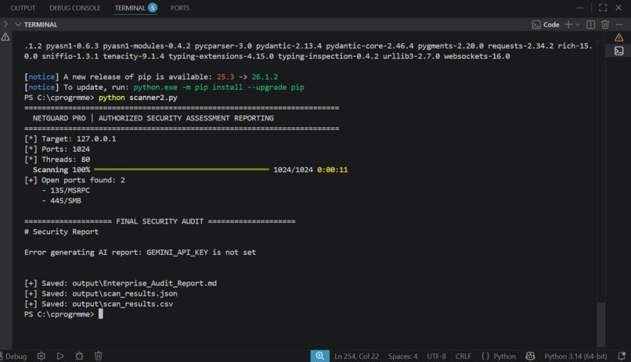Click the terminal vertical scrollbar

601,324
